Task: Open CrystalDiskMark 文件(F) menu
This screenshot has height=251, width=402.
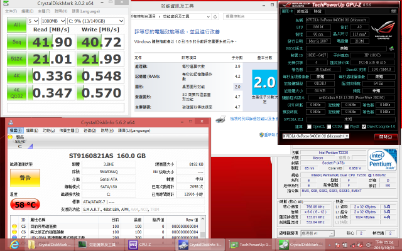Action: tap(11, 11)
